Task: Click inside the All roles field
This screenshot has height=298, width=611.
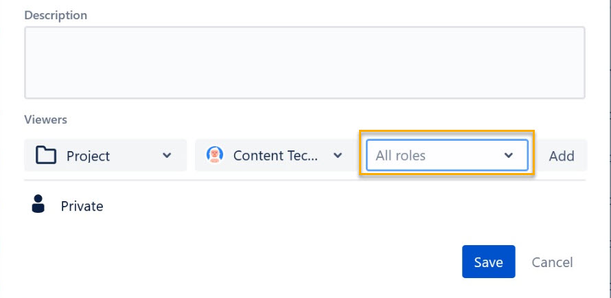Action: click(x=447, y=155)
